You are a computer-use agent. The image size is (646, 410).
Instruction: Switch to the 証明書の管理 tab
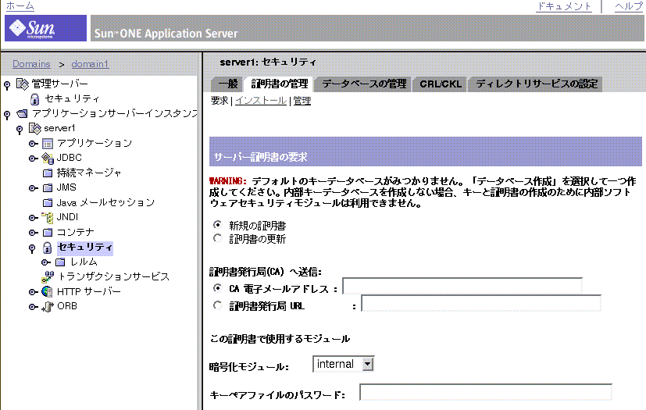click(x=280, y=84)
